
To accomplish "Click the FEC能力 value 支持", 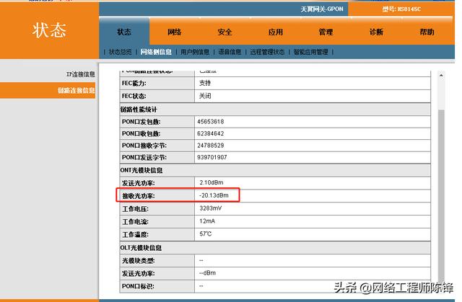I will click(205, 83).
